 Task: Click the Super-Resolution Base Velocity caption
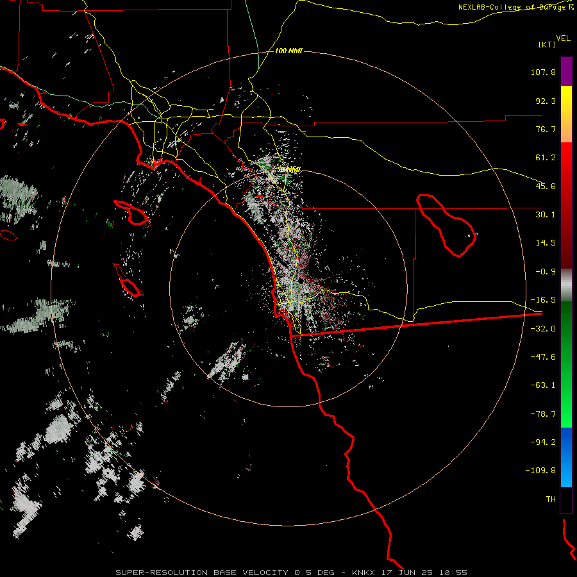tap(291, 573)
